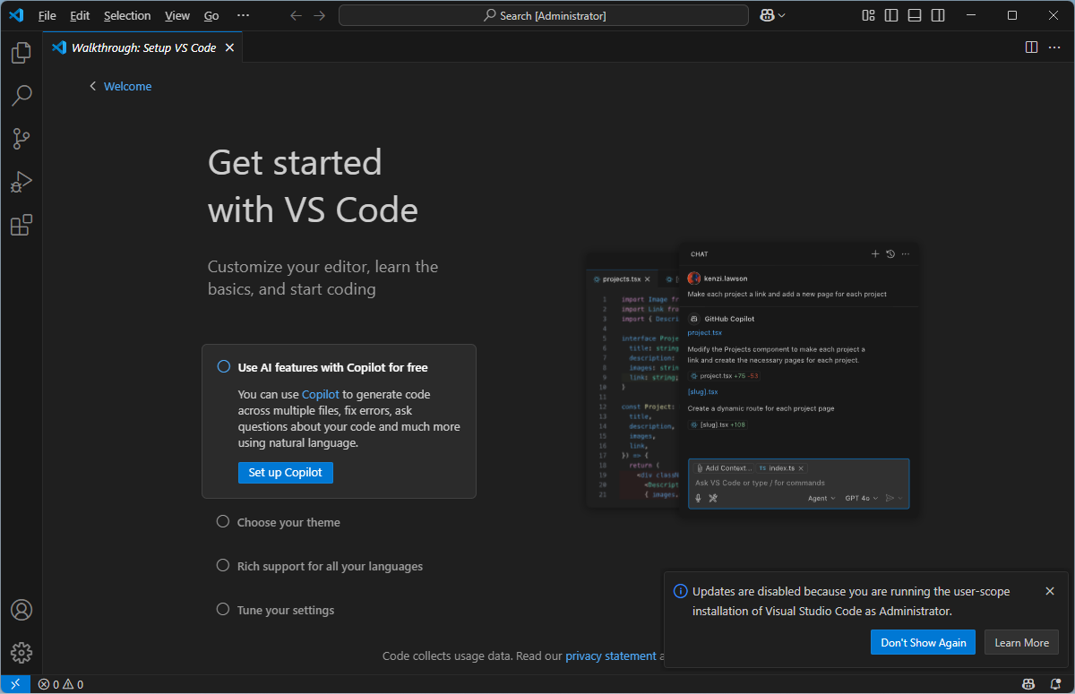
Task: Click the Set up Copilot button
Action: [x=285, y=472]
